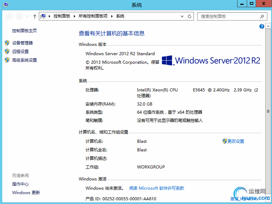Click the Windows 尚未激活 status text
Image resolution: width=272 pixels, height=204 pixels.
tap(105, 188)
